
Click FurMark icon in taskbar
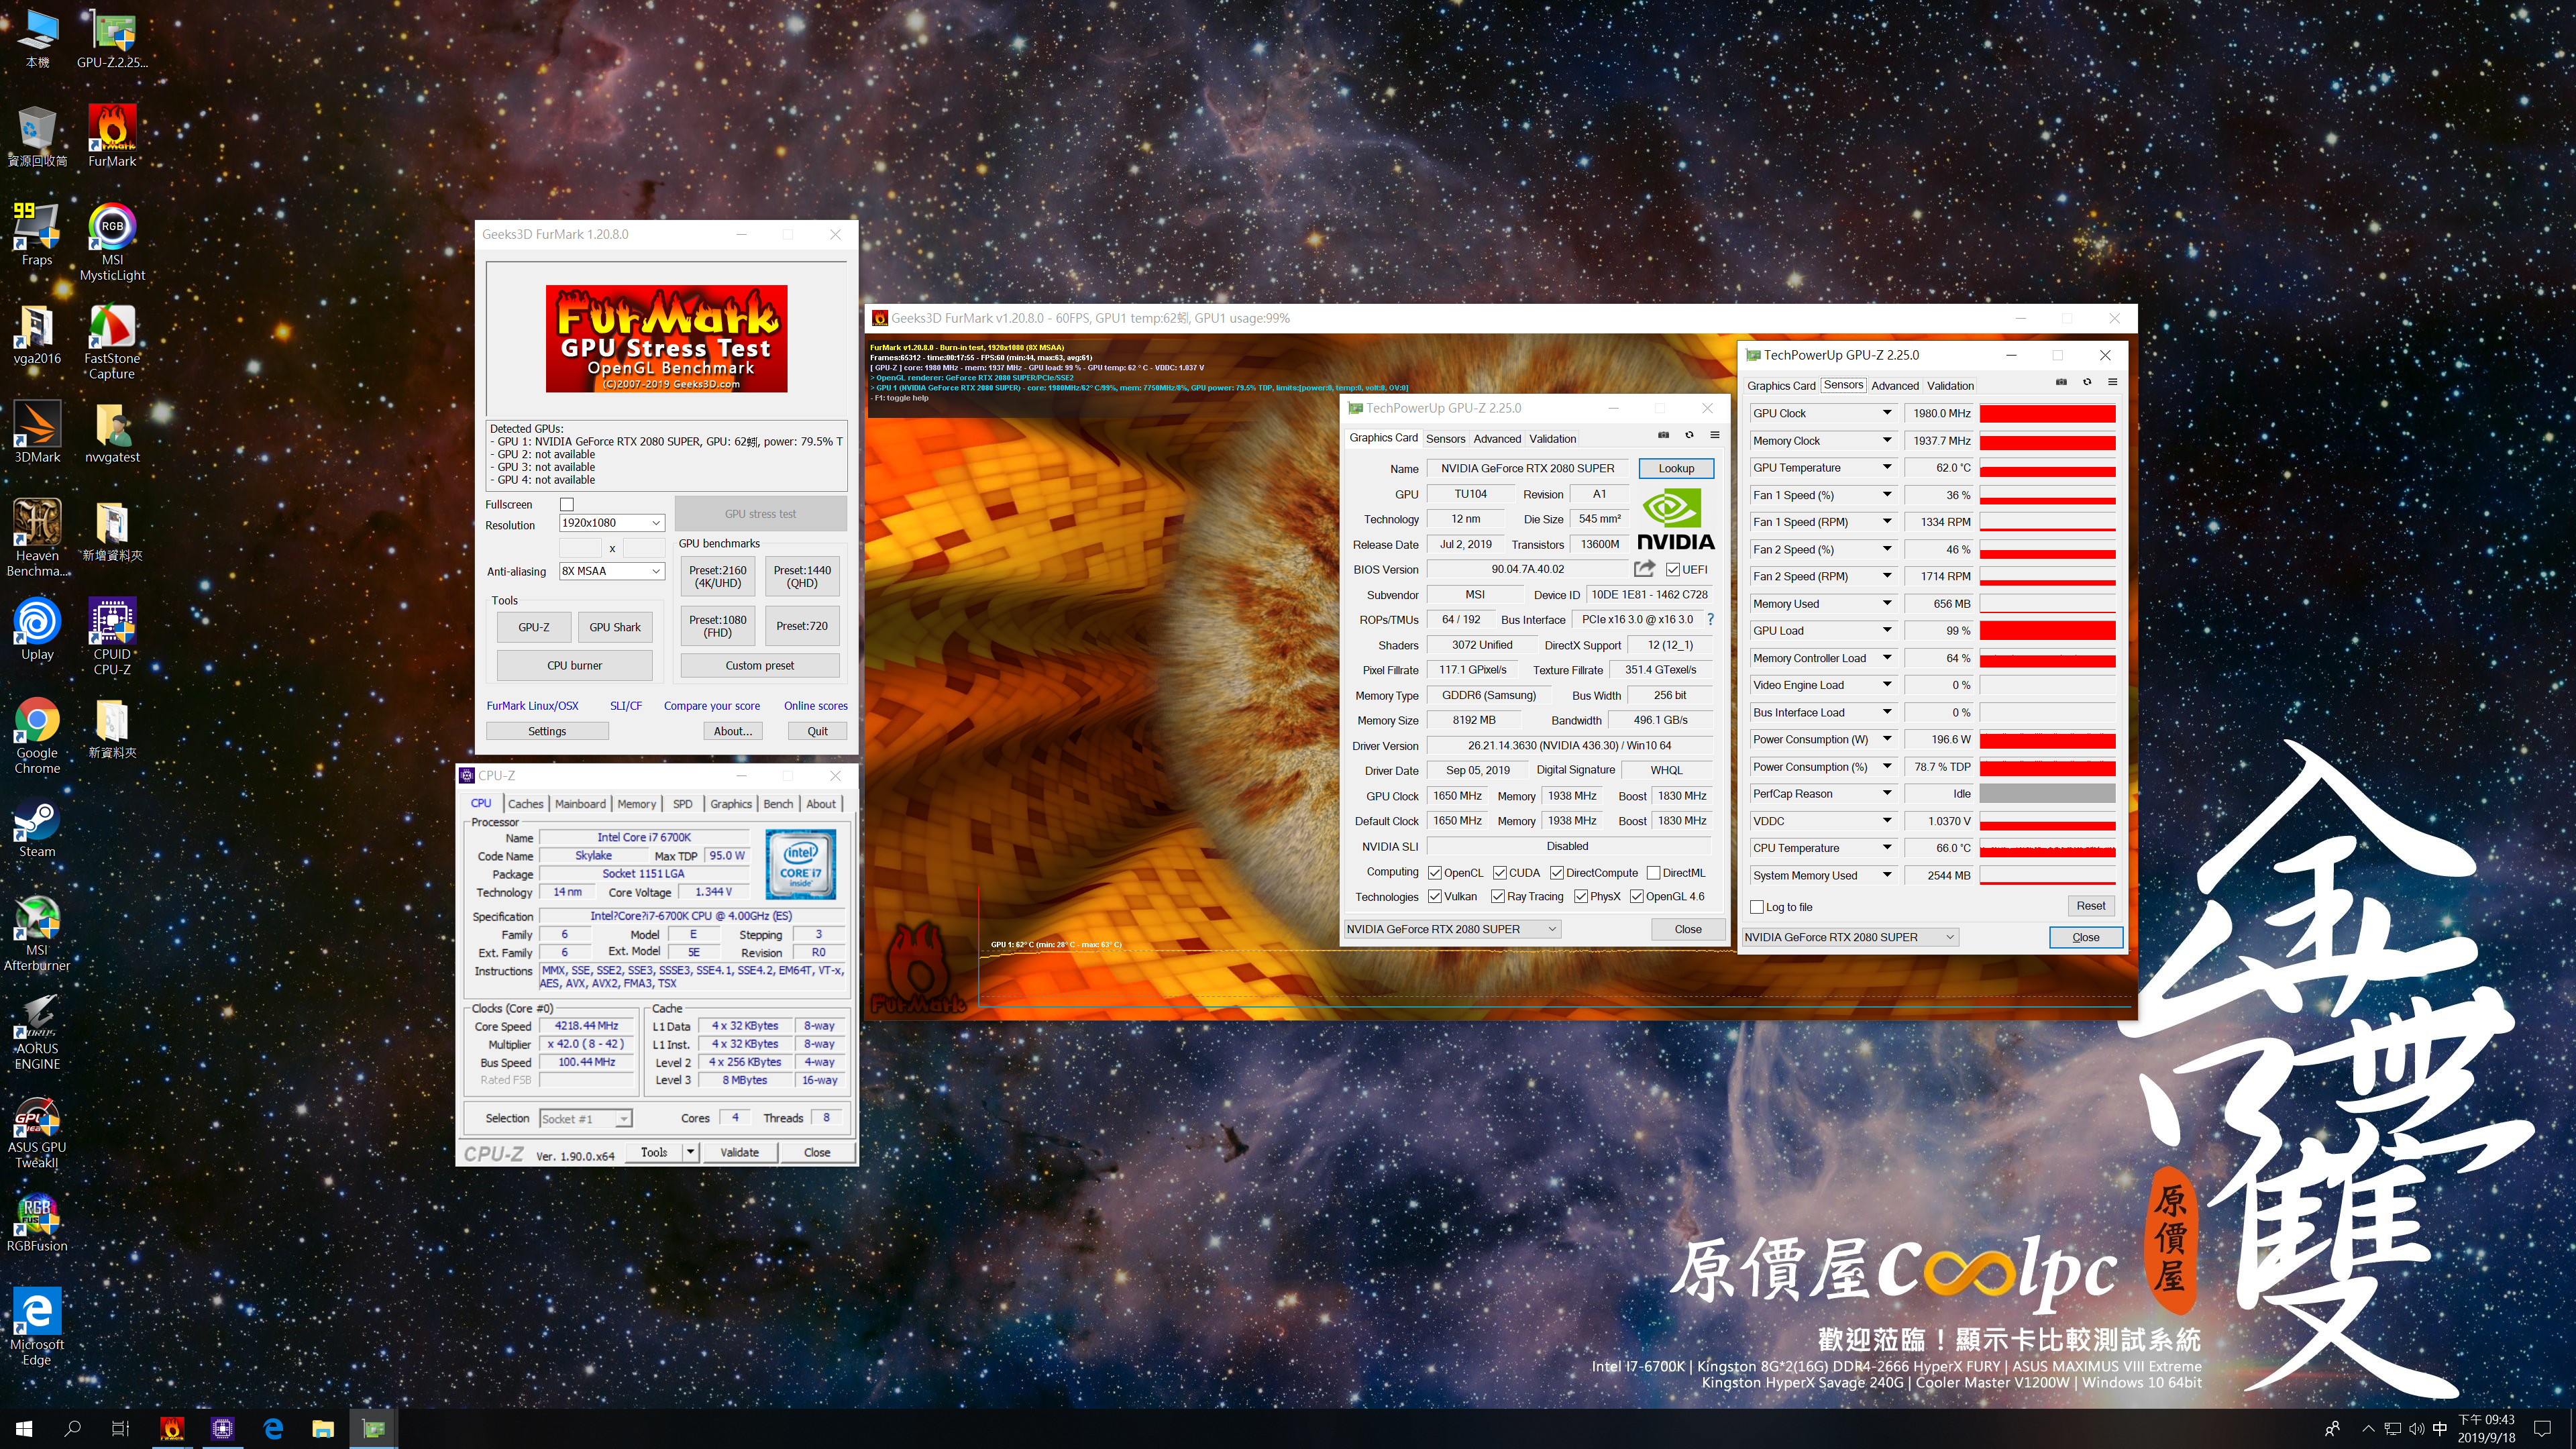[x=172, y=1429]
